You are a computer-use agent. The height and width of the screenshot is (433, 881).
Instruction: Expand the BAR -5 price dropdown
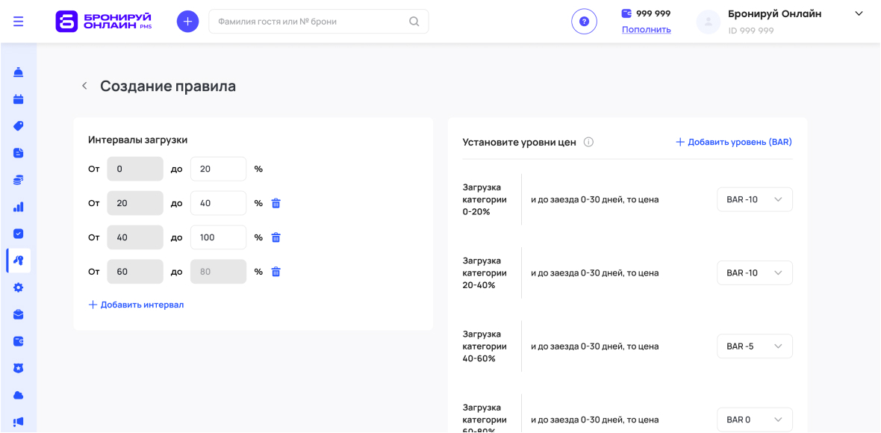[754, 346]
